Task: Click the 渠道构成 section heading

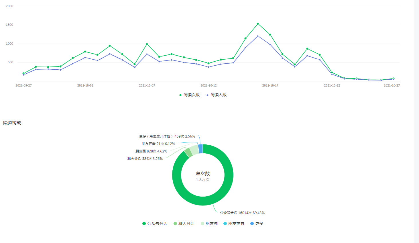Action: 12,123
